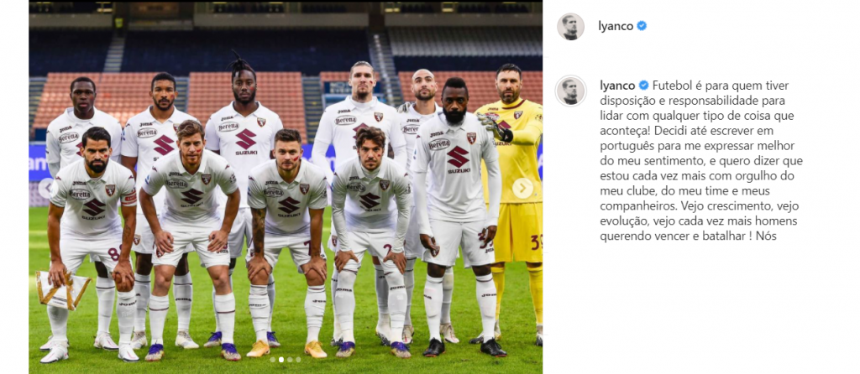Click the verified badge in post header
860x374 pixels.
(641, 26)
